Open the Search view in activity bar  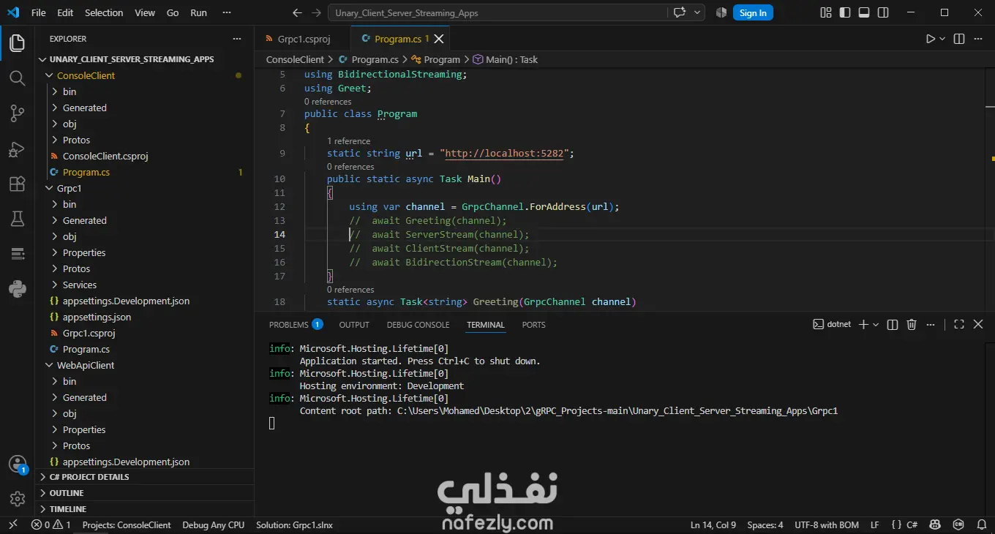pos(17,78)
